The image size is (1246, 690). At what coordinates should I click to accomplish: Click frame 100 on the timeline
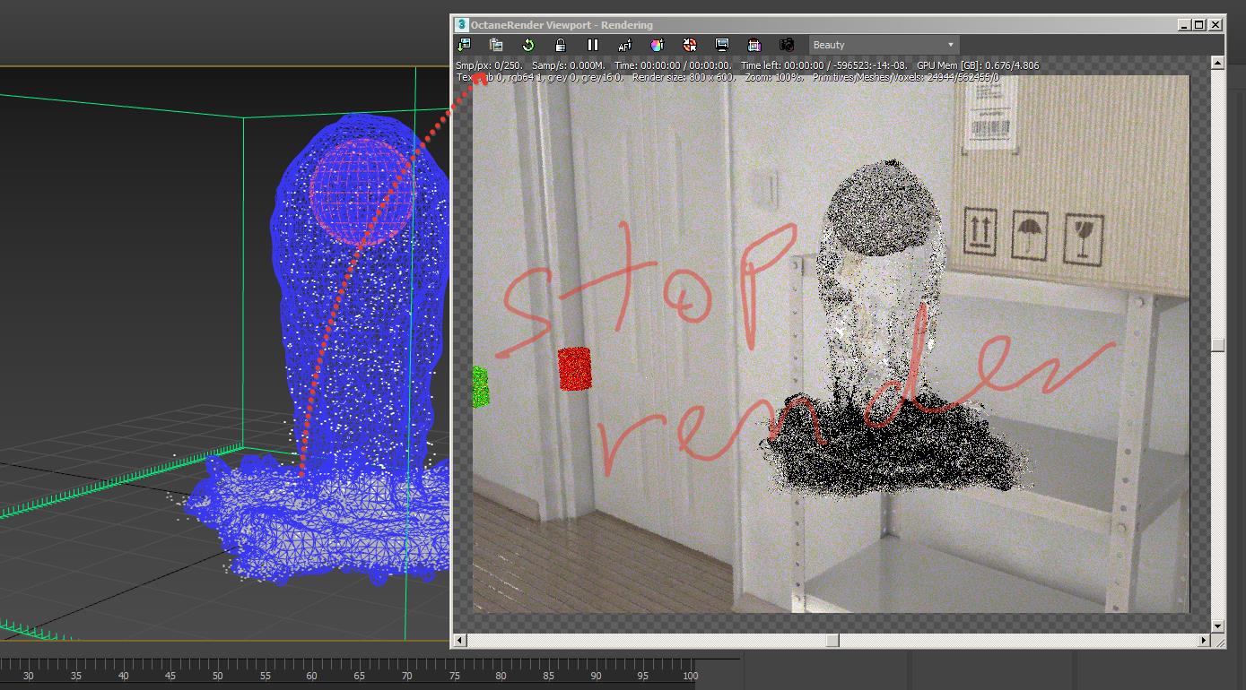pos(690,677)
